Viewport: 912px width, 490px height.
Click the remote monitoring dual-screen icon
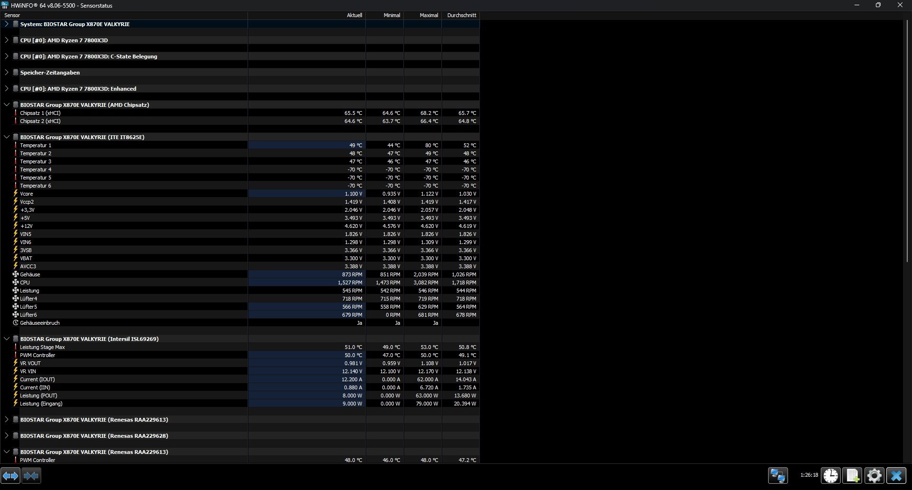point(778,475)
